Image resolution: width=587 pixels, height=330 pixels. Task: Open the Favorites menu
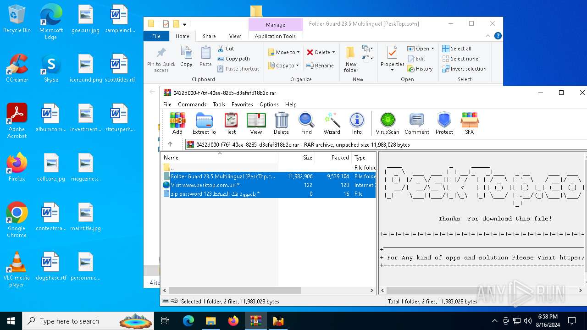coord(242,104)
